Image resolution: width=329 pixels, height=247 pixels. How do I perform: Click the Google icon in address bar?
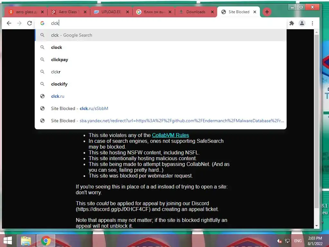(x=42, y=23)
